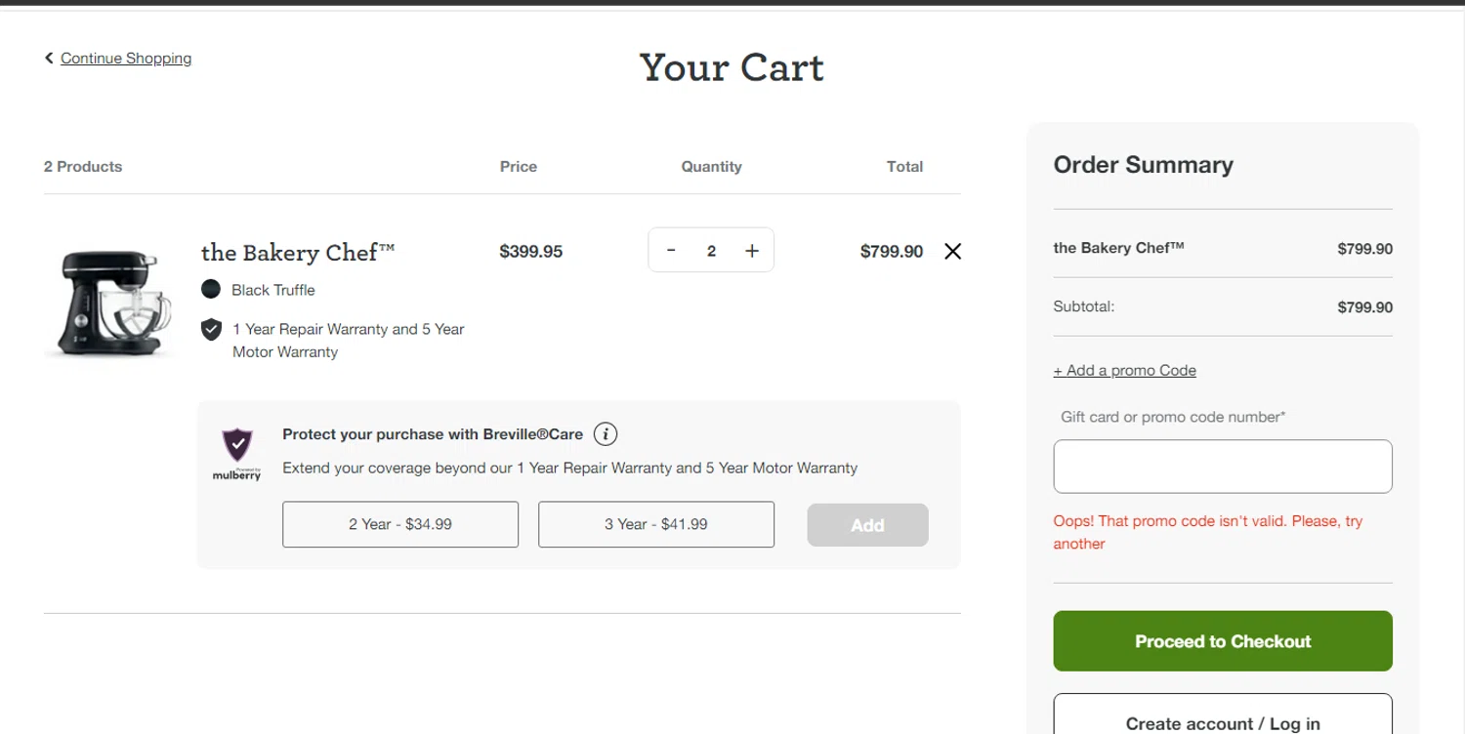This screenshot has height=734, width=1465.
Task: Click the Add protection plan button
Action: click(867, 525)
